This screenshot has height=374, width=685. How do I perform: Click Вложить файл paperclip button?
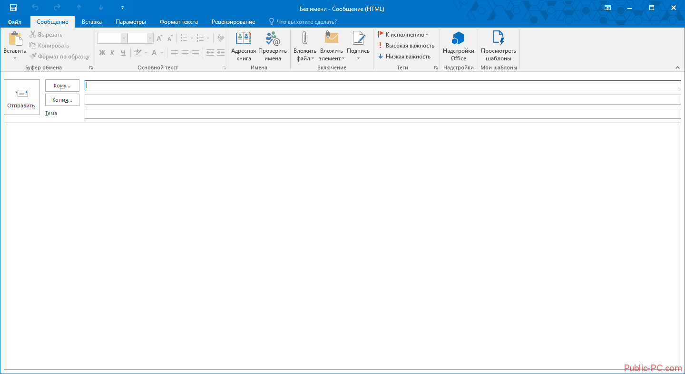304,46
